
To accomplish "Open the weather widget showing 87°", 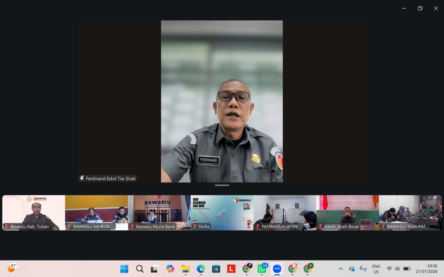I will [x=12, y=268].
